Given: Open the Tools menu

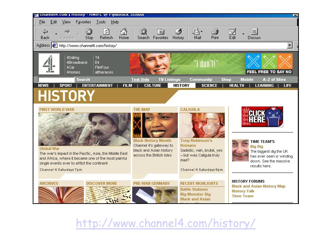Looking at the screenshot, I should point(101,22).
